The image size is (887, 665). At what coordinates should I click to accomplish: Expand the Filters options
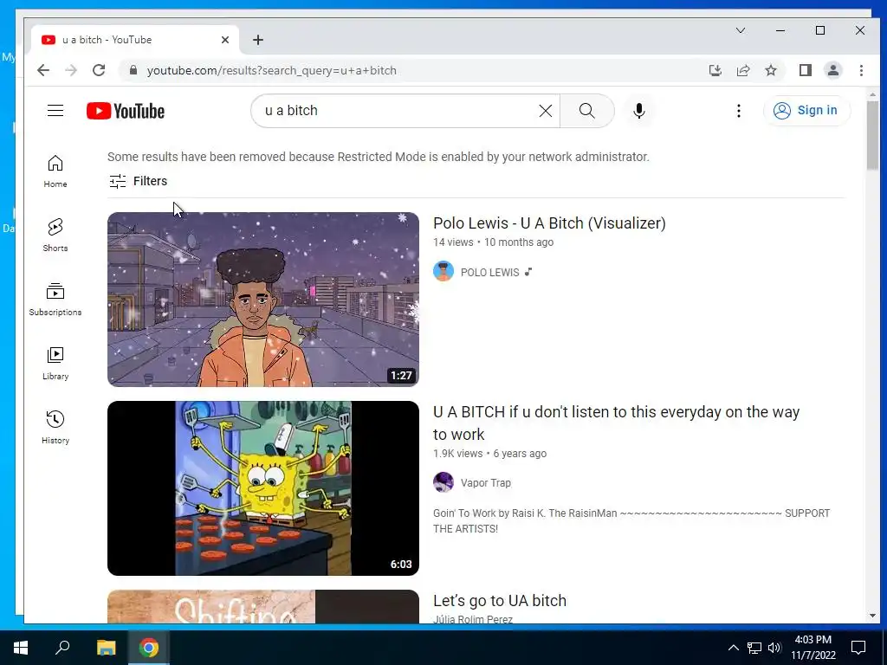tap(138, 181)
